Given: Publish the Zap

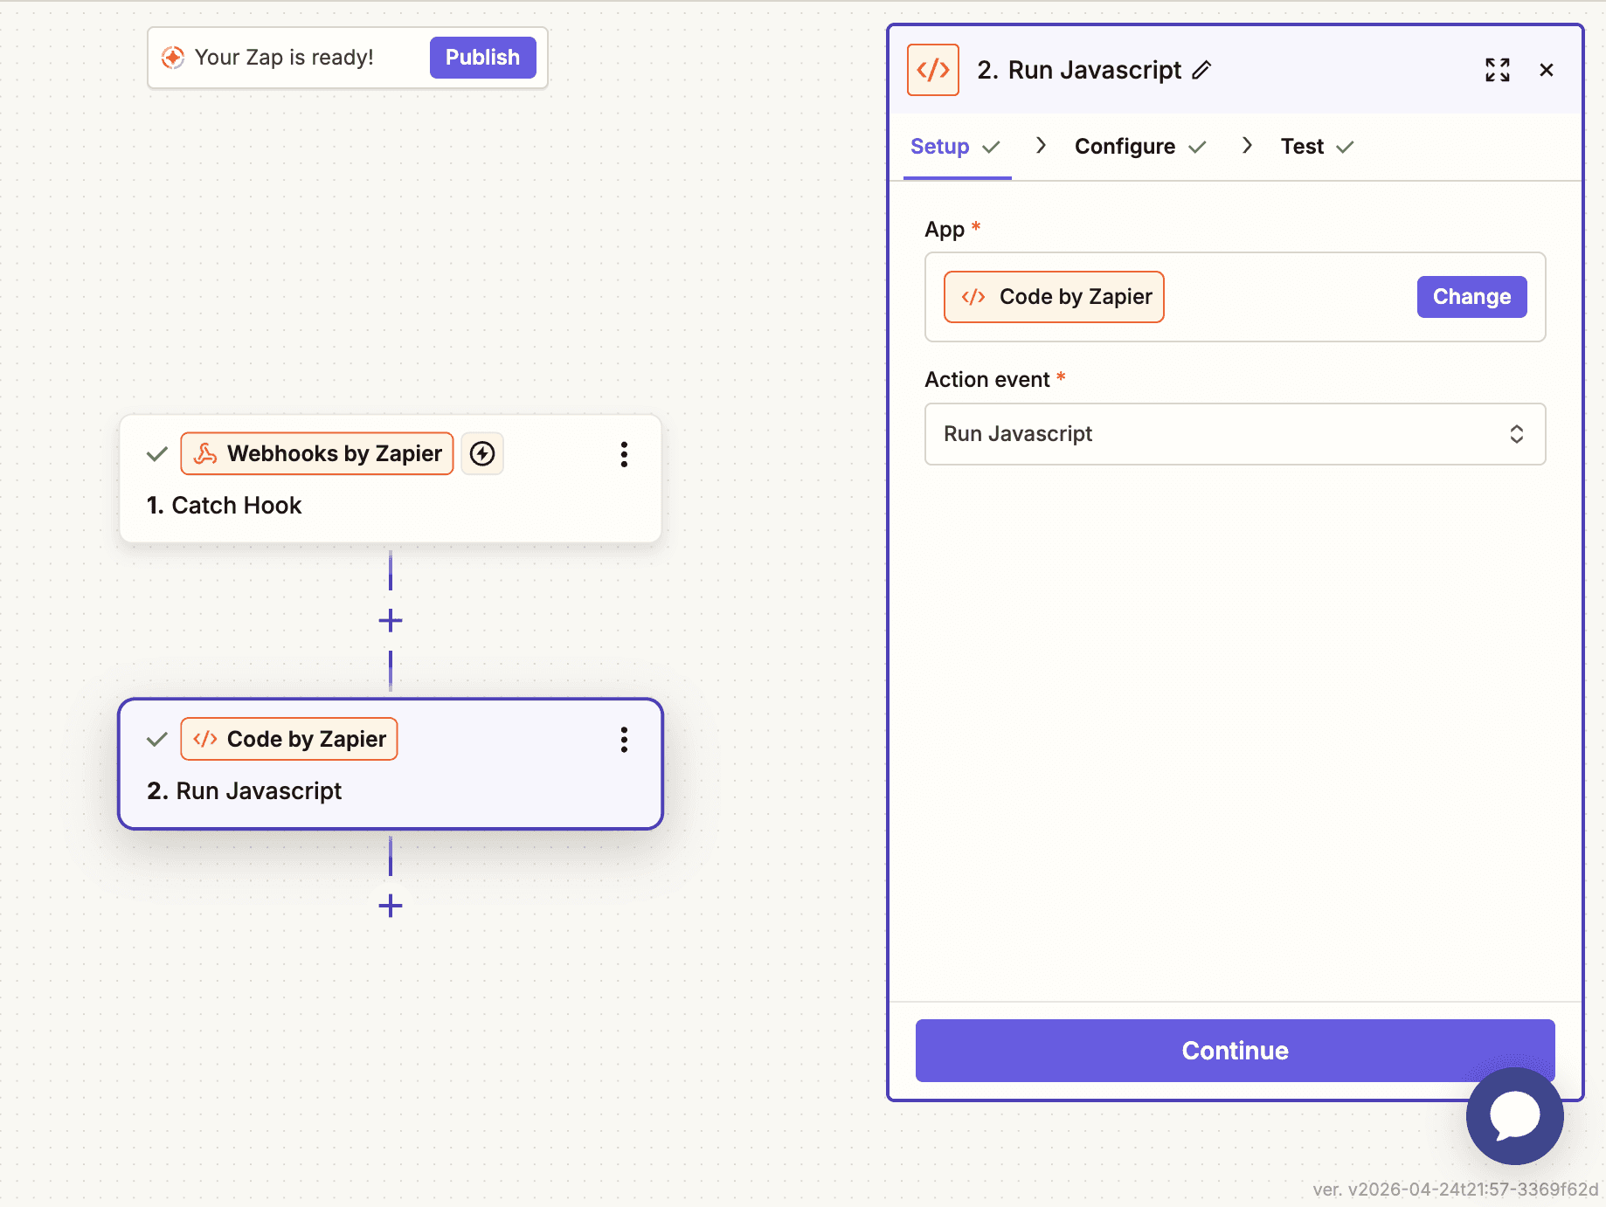Looking at the screenshot, I should (x=482, y=57).
